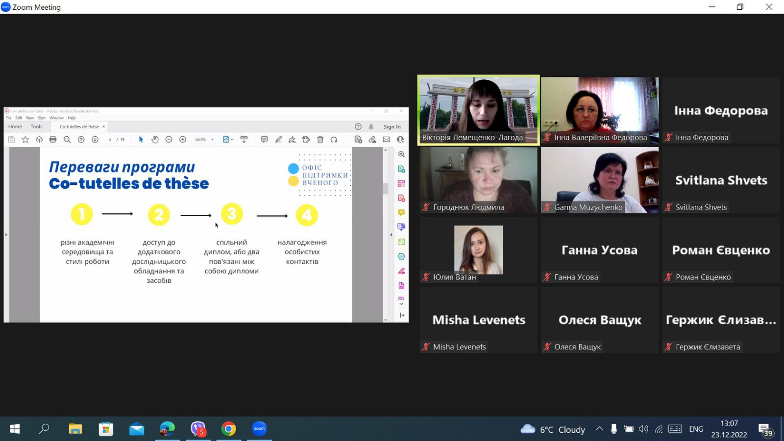The width and height of the screenshot is (784, 441).
Task: Select Ganna Muzychenko video tile
Action: point(600,180)
